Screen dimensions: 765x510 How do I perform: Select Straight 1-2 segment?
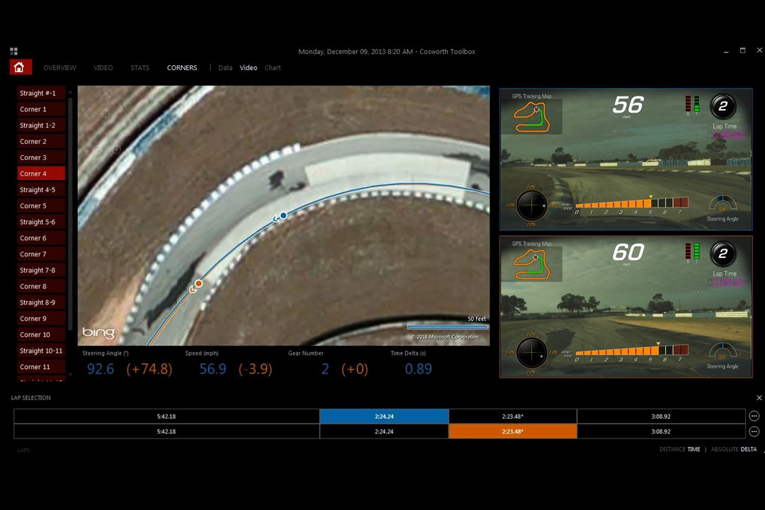pos(42,125)
